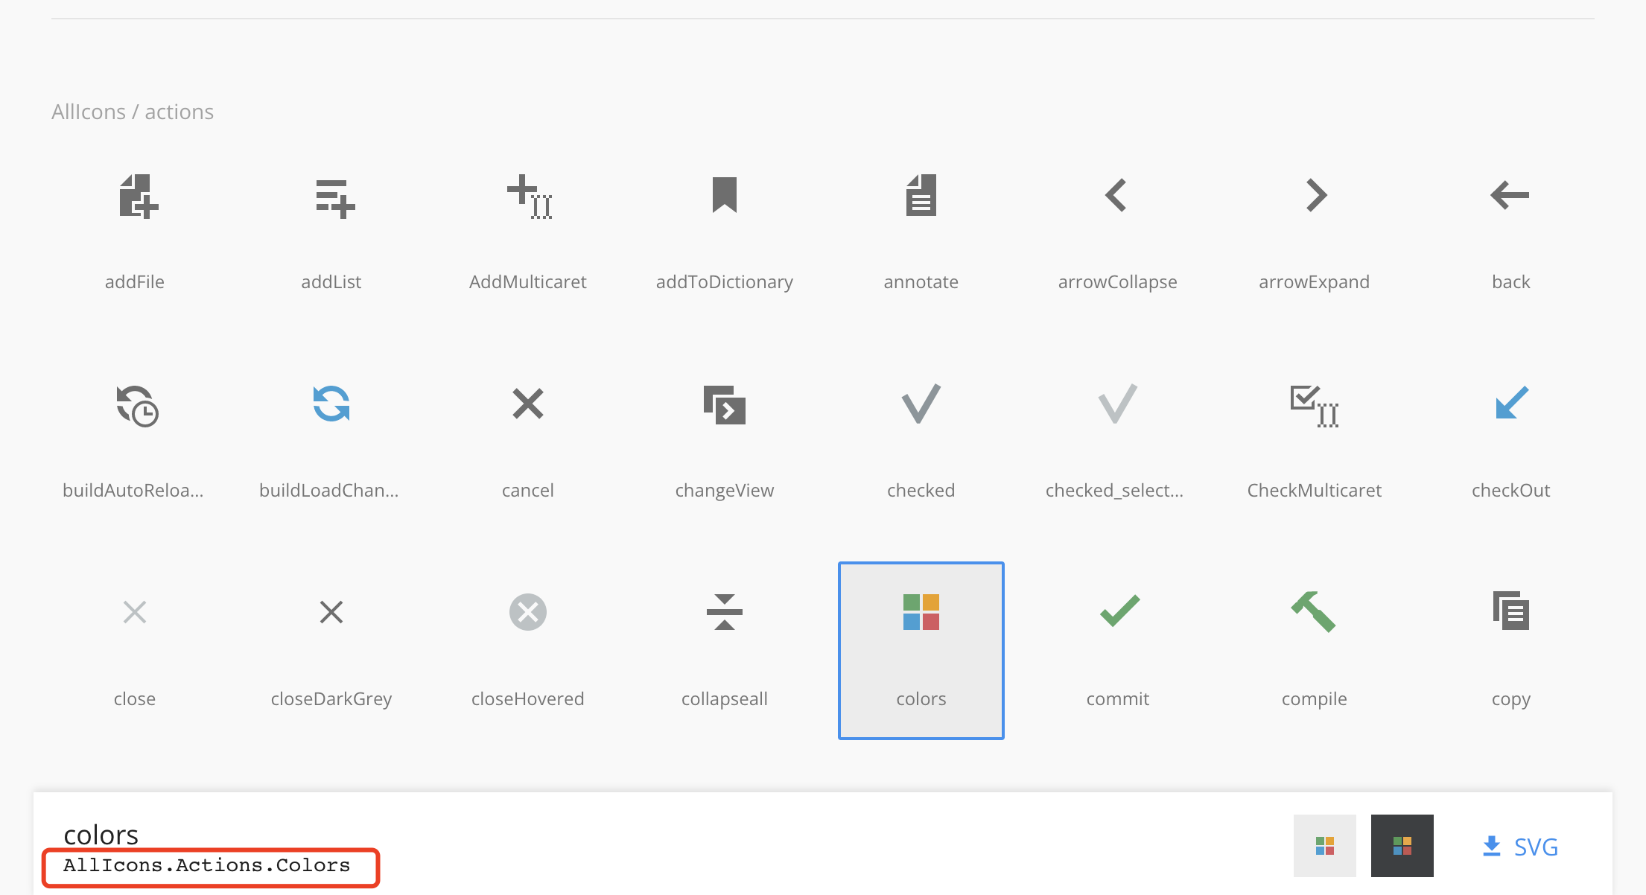Image resolution: width=1646 pixels, height=895 pixels.
Task: Show light theme preview of colors icon
Action: pyautogui.click(x=1325, y=846)
